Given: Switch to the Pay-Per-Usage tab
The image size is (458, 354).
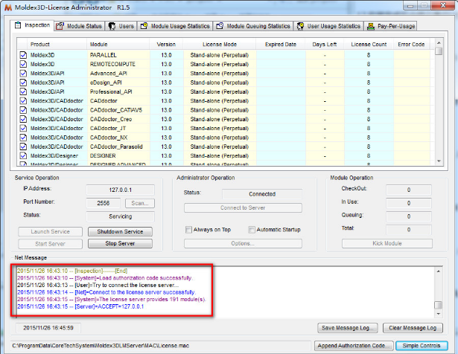Looking at the screenshot, I should point(391,26).
